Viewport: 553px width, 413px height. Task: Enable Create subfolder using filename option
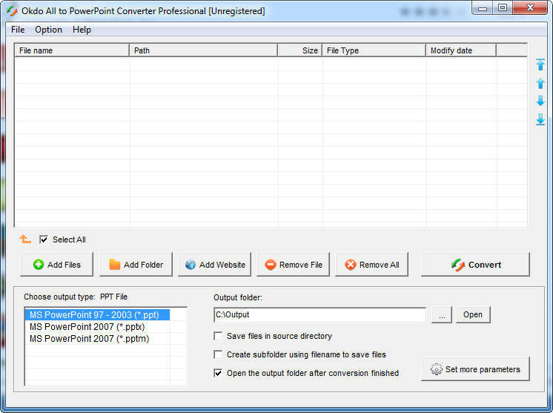tap(218, 354)
